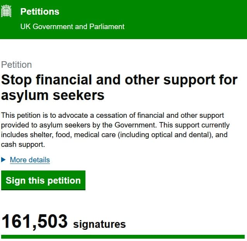Open the 'More details' link
The width and height of the screenshot is (247, 241).
click(30, 160)
